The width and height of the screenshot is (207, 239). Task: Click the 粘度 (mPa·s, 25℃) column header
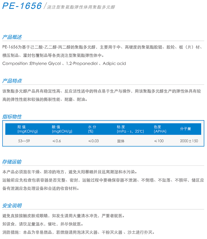point(130,129)
